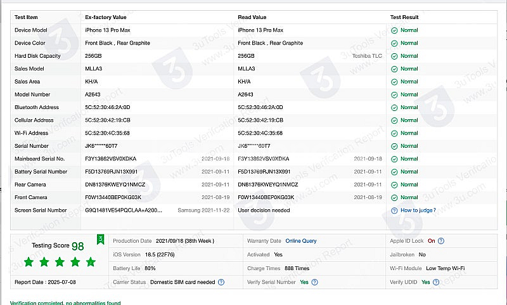Select the ex-factory Bluetooth address 5C:52:30:46:2A:0D

pyautogui.click(x=107, y=107)
